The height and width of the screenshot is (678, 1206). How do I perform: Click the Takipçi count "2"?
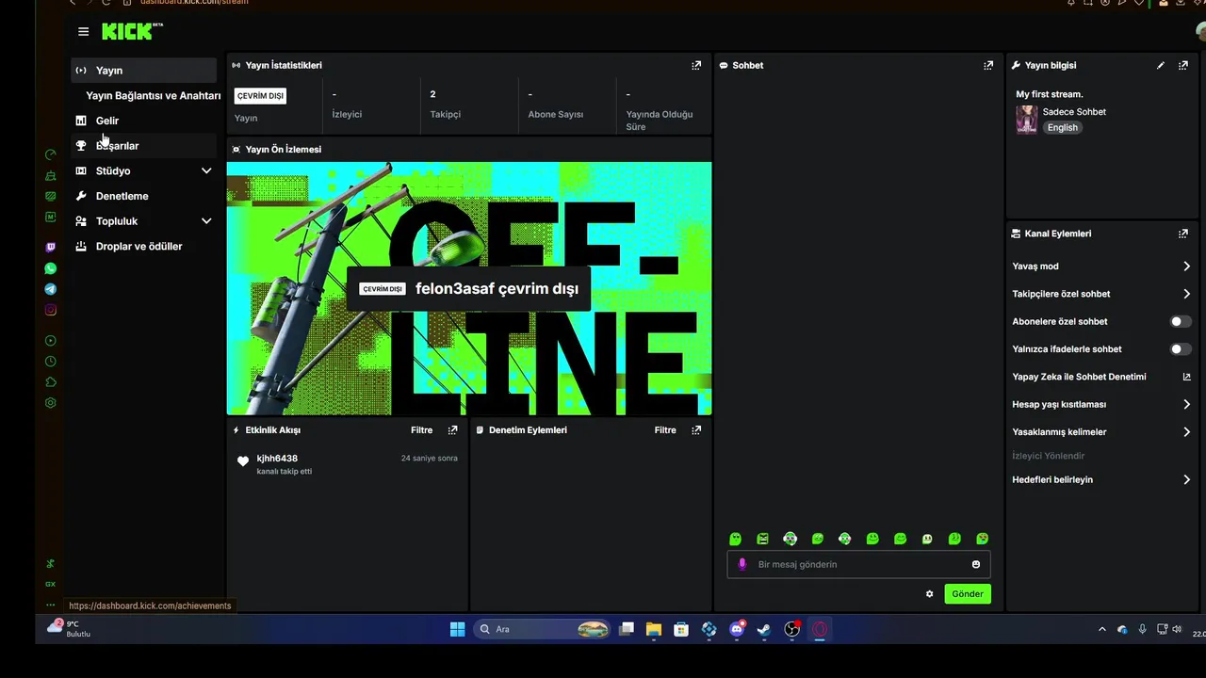point(433,94)
